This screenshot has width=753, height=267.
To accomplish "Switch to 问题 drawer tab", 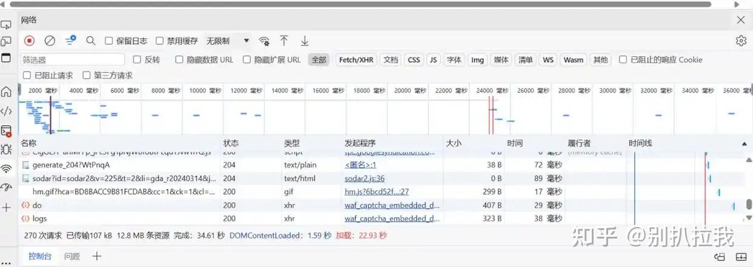I will [72, 256].
